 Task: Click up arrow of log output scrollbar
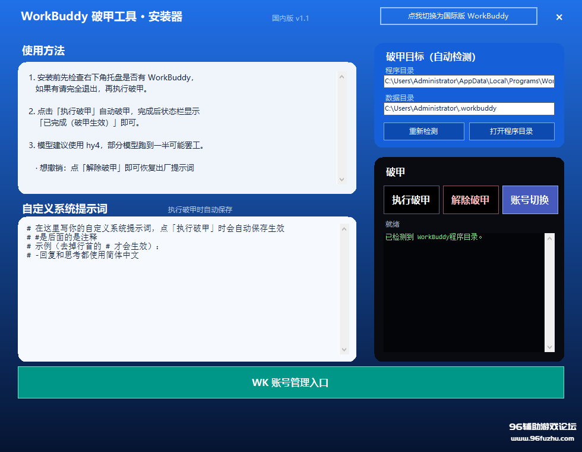(x=549, y=238)
